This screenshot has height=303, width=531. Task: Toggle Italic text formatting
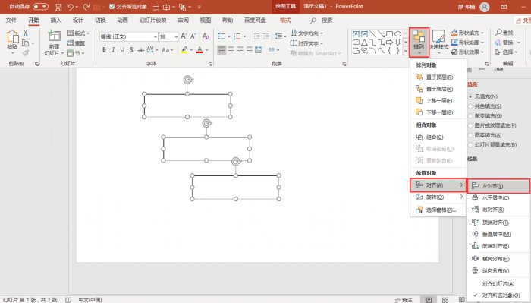(x=113, y=49)
